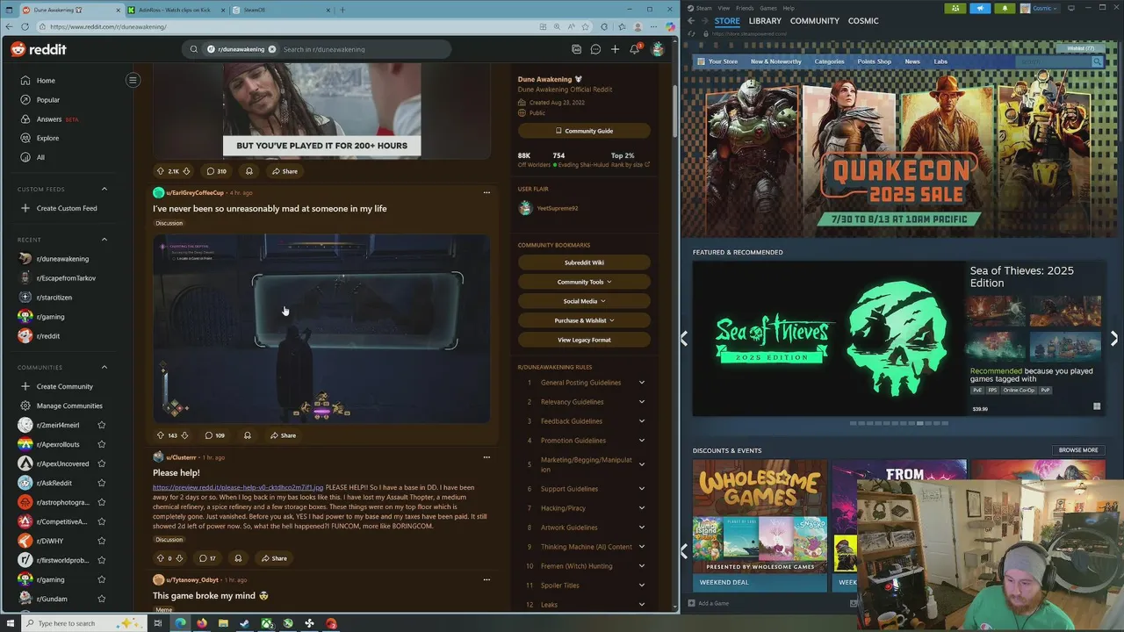Screen dimensions: 1124x632
Task: Collapse the Communities section
Action: pos(104,367)
